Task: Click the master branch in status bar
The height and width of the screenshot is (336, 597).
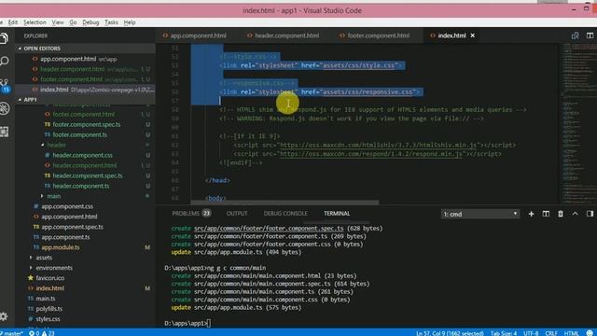Action: tap(12, 333)
